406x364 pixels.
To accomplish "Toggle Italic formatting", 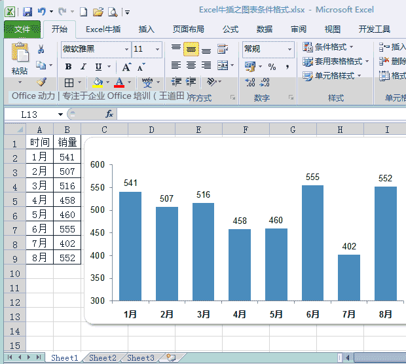I will pos(83,67).
